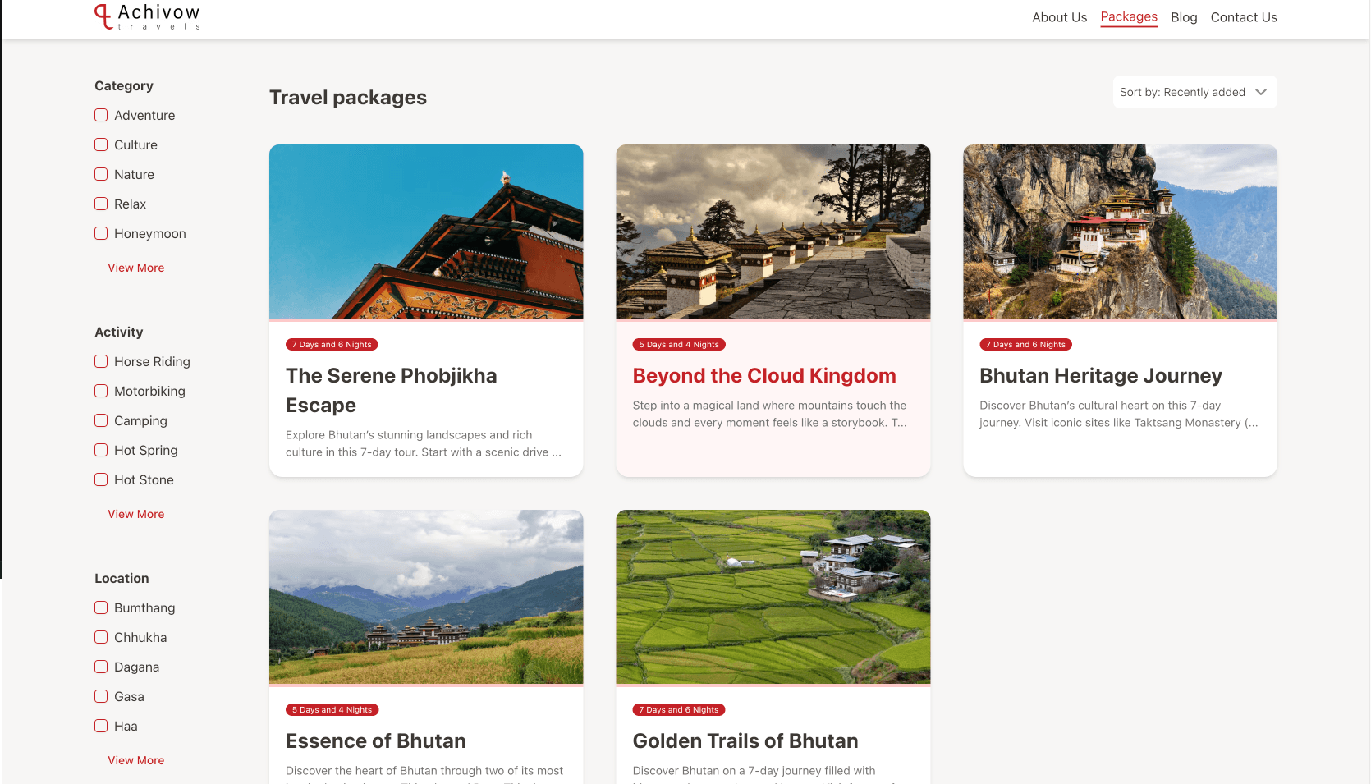
Task: Expand Category list with View More
Action: click(136, 268)
